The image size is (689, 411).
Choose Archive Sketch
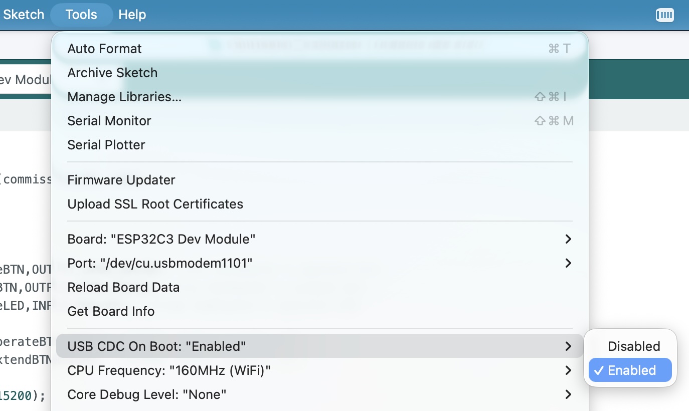point(112,73)
